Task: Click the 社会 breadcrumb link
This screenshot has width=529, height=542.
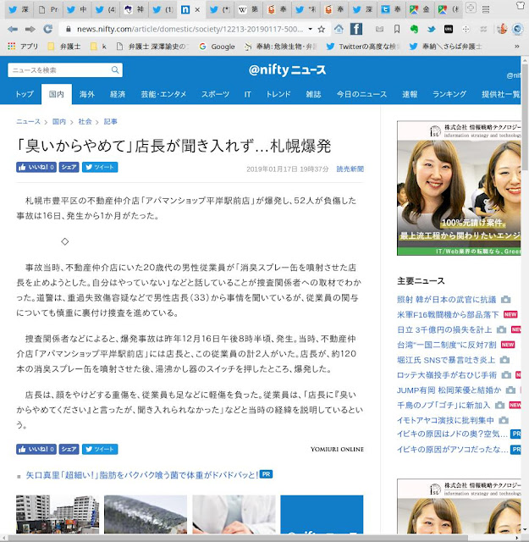Action: pos(85,122)
